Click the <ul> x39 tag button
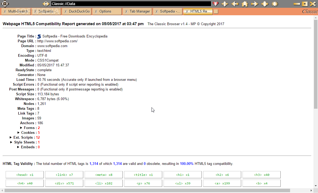This screenshot has height=193, width=318. 183,183
